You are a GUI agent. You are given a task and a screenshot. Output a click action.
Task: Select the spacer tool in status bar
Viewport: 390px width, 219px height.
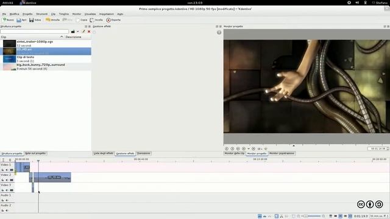click(286, 217)
